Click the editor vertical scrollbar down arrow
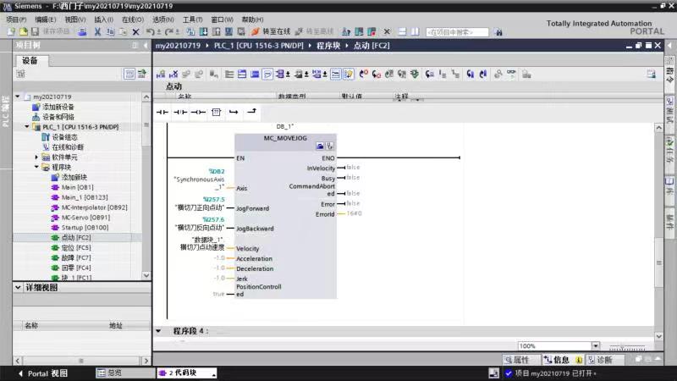This screenshot has width=677, height=381. tap(659, 336)
